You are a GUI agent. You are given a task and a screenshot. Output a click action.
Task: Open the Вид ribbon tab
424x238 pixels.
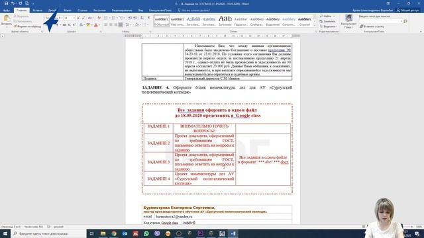tap(140, 11)
